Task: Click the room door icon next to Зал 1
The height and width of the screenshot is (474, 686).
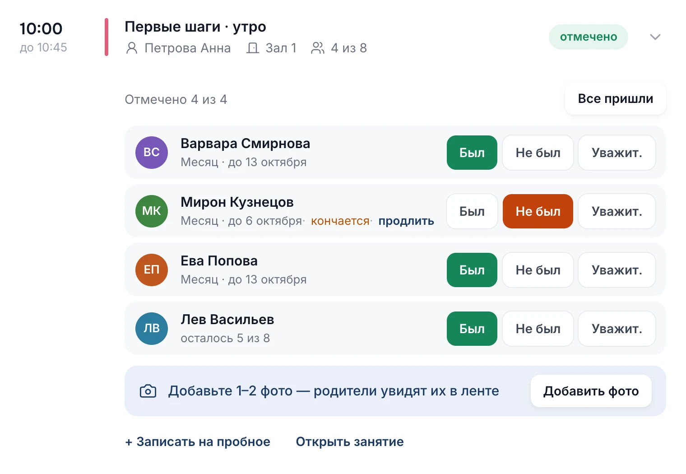Action: 253,48
